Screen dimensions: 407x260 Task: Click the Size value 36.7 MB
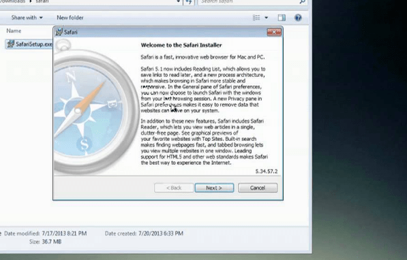[51, 242]
